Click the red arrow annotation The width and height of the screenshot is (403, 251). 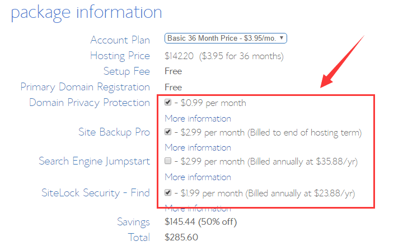341,62
